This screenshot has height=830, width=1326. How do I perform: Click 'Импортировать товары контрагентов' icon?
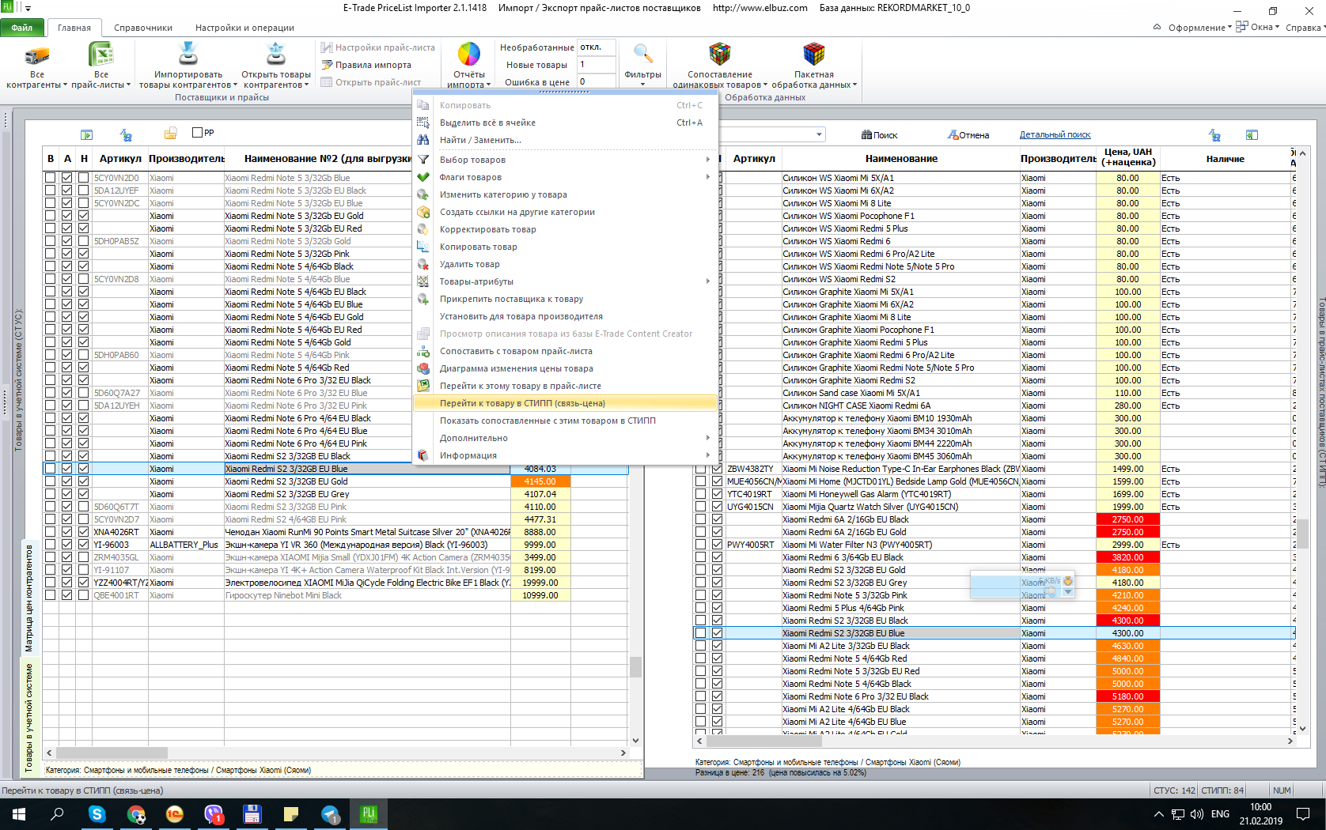click(x=188, y=54)
